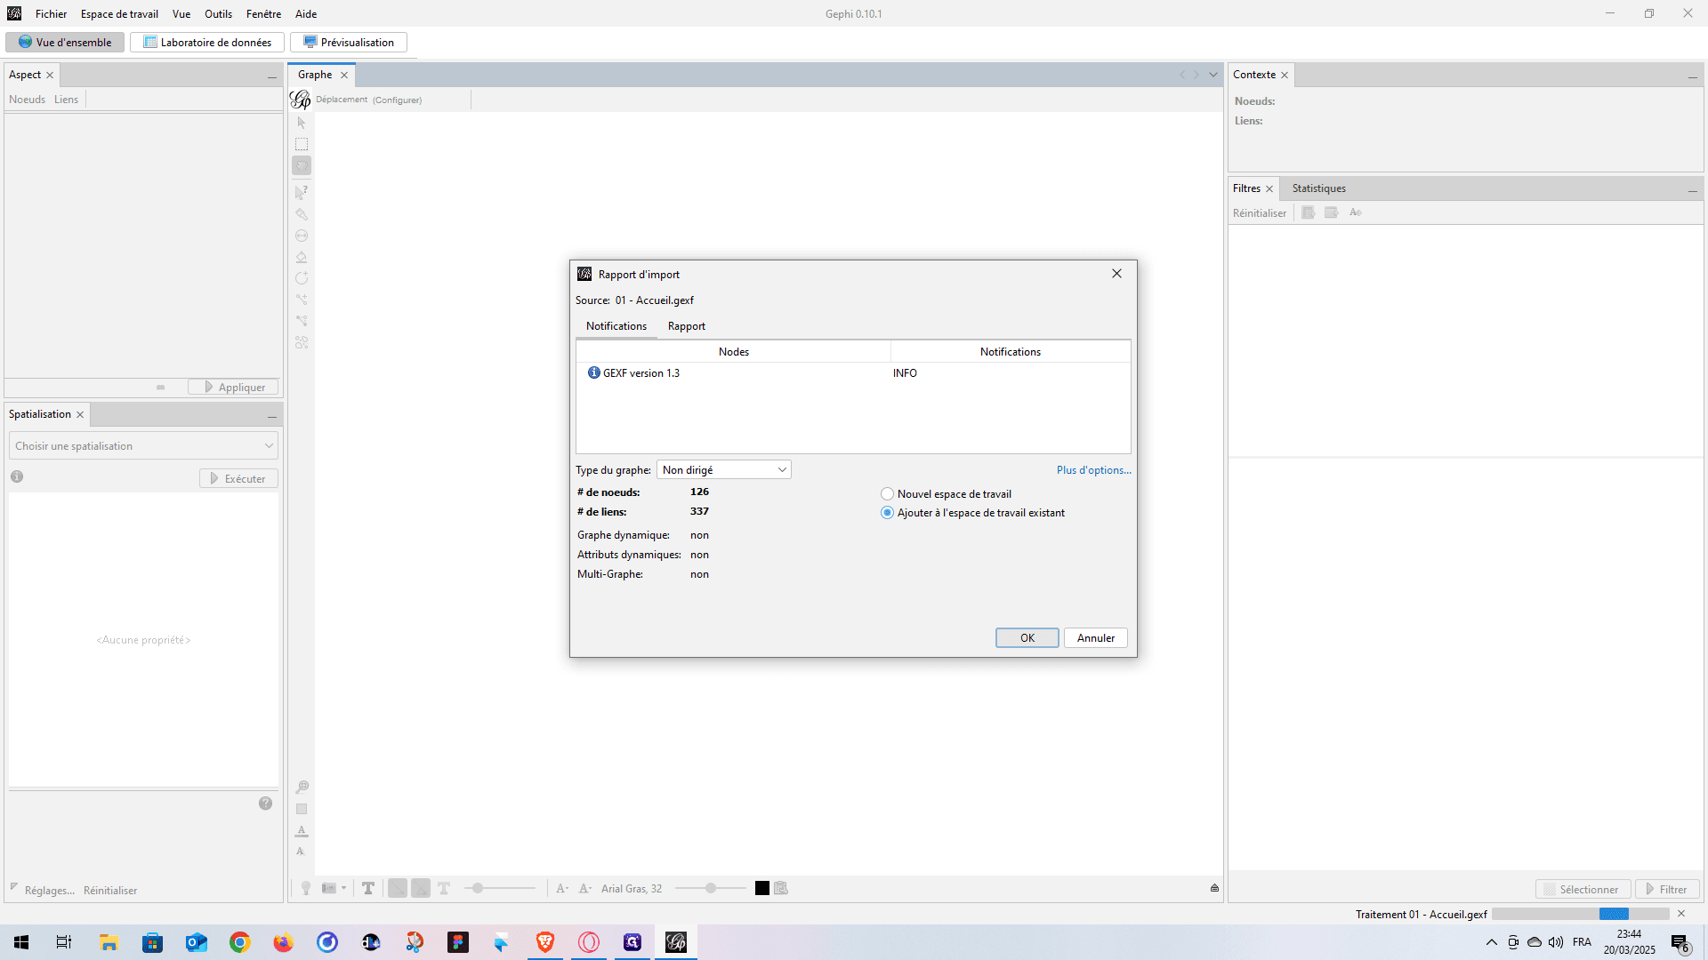This screenshot has width=1708, height=960.
Task: Select the paint bucket diffusion tool
Action: point(302,257)
